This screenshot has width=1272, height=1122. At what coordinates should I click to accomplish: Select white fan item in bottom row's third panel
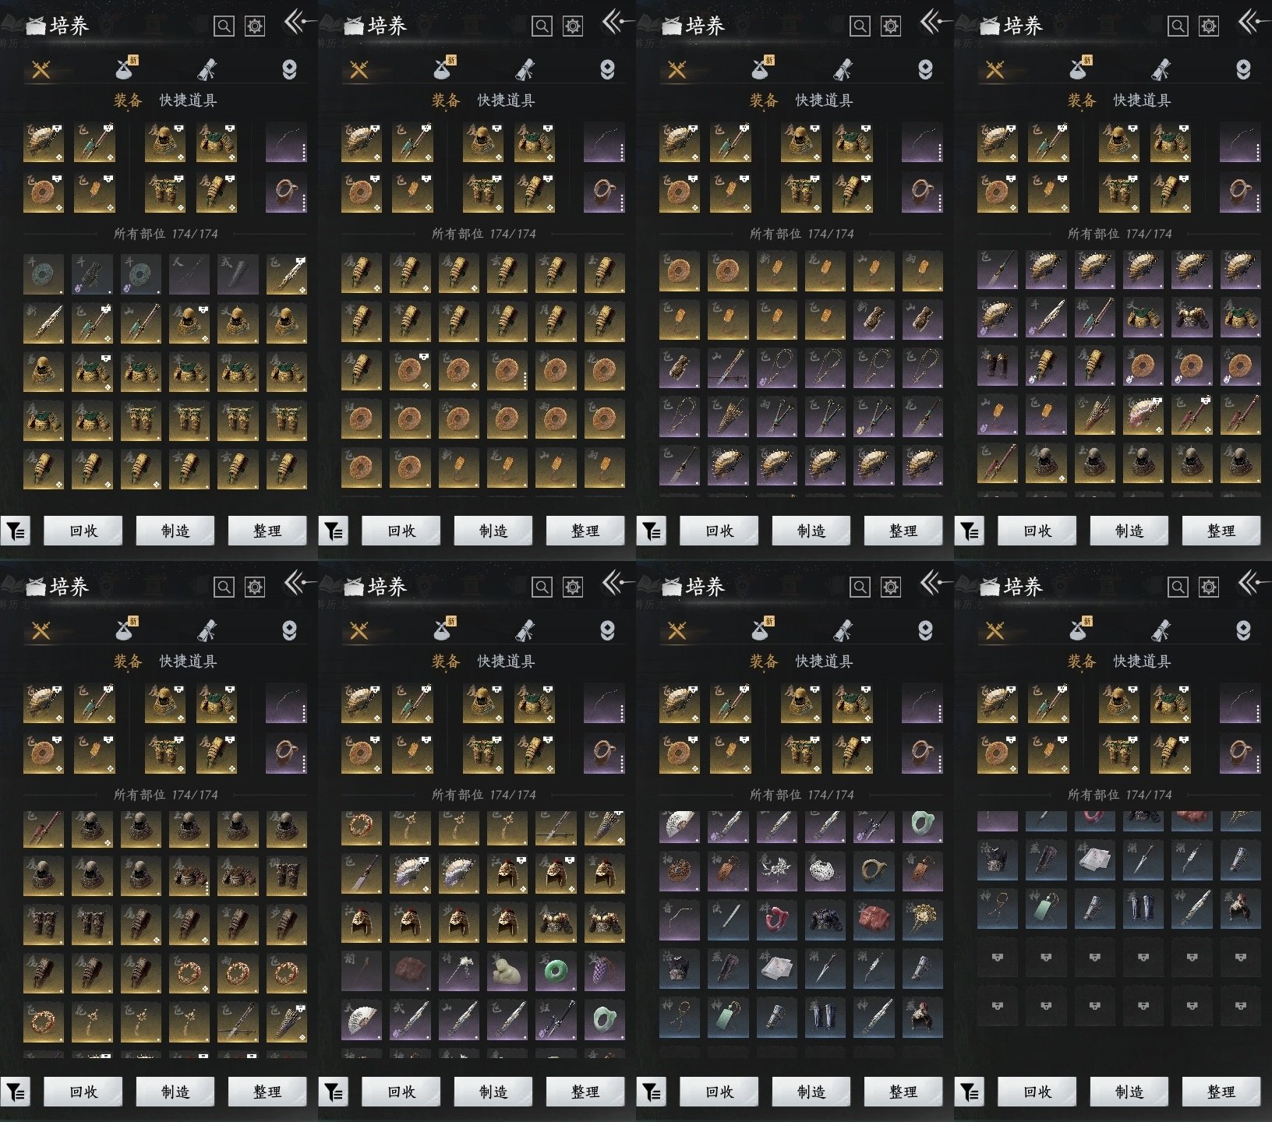coord(679,826)
